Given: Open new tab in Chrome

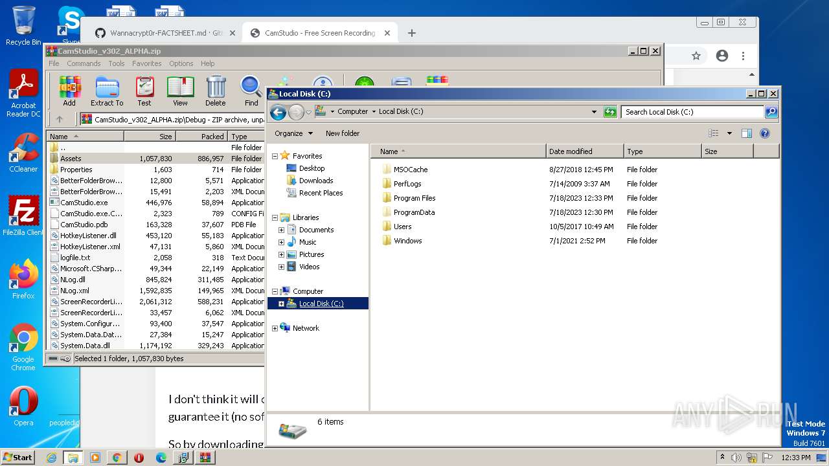Looking at the screenshot, I should click(411, 33).
